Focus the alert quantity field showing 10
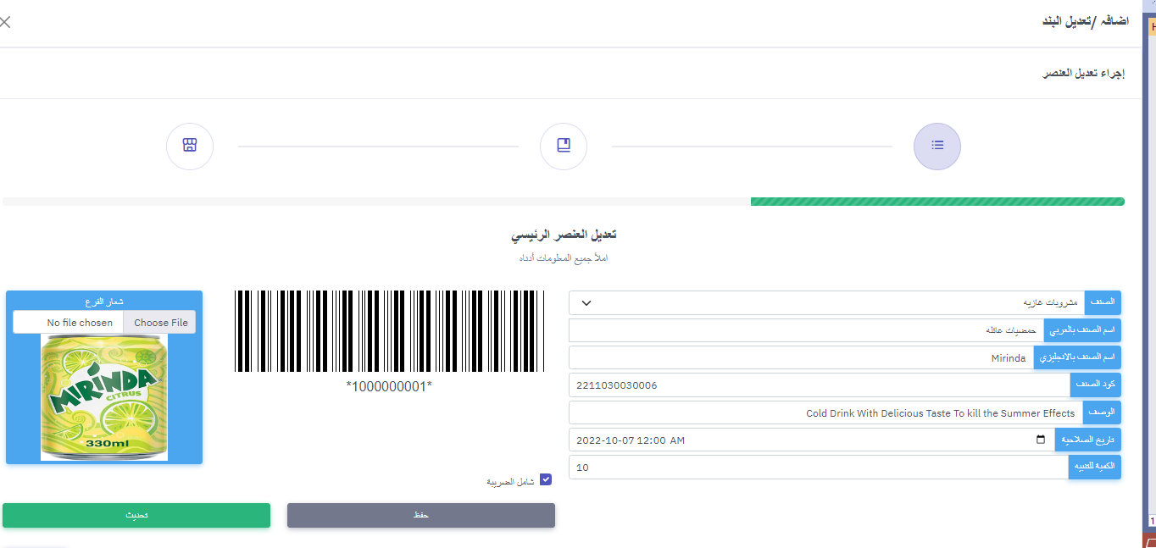Image resolution: width=1156 pixels, height=548 pixels. (818, 468)
